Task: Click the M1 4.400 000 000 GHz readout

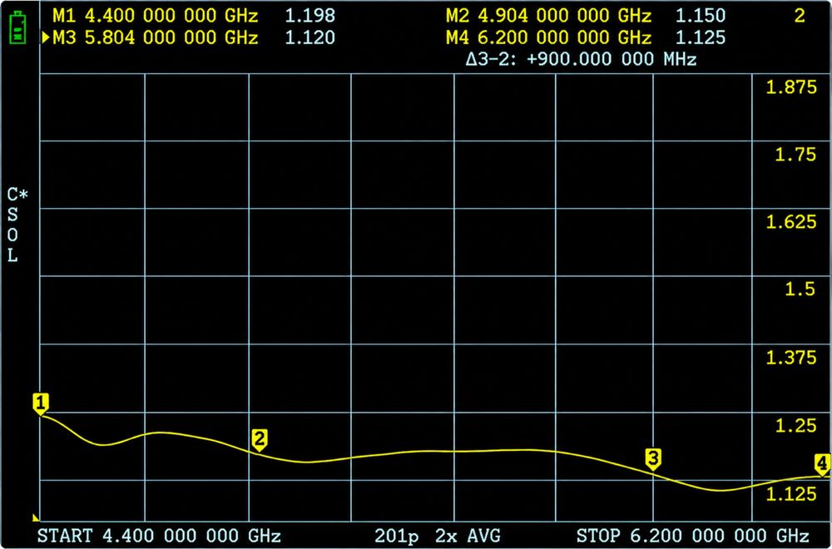Action: pyautogui.click(x=155, y=16)
